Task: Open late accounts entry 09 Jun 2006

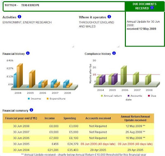Action: coord(98,144)
